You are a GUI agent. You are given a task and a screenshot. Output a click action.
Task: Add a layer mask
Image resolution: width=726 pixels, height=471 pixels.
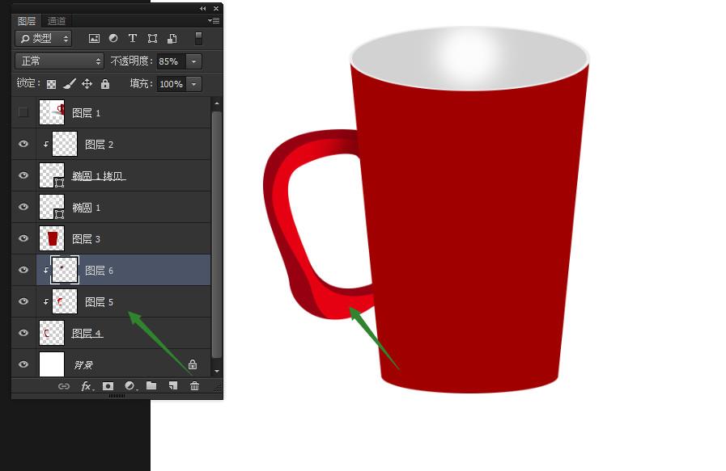[x=108, y=386]
